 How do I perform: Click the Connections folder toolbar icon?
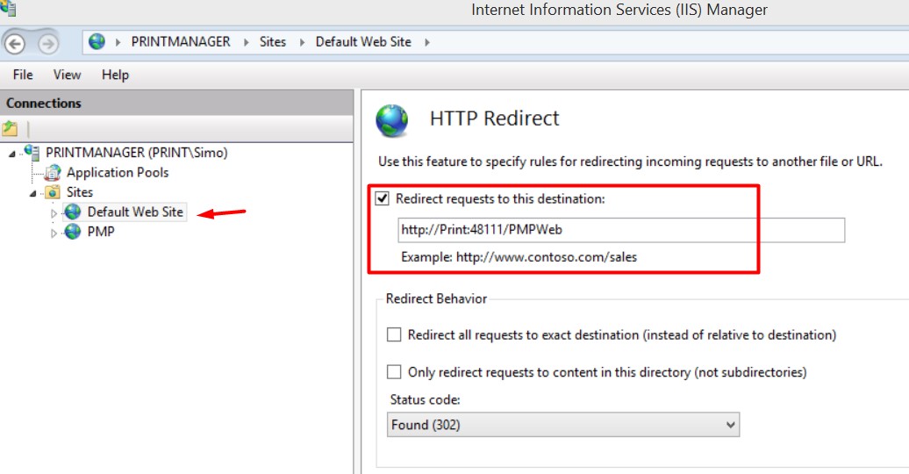pos(10,128)
